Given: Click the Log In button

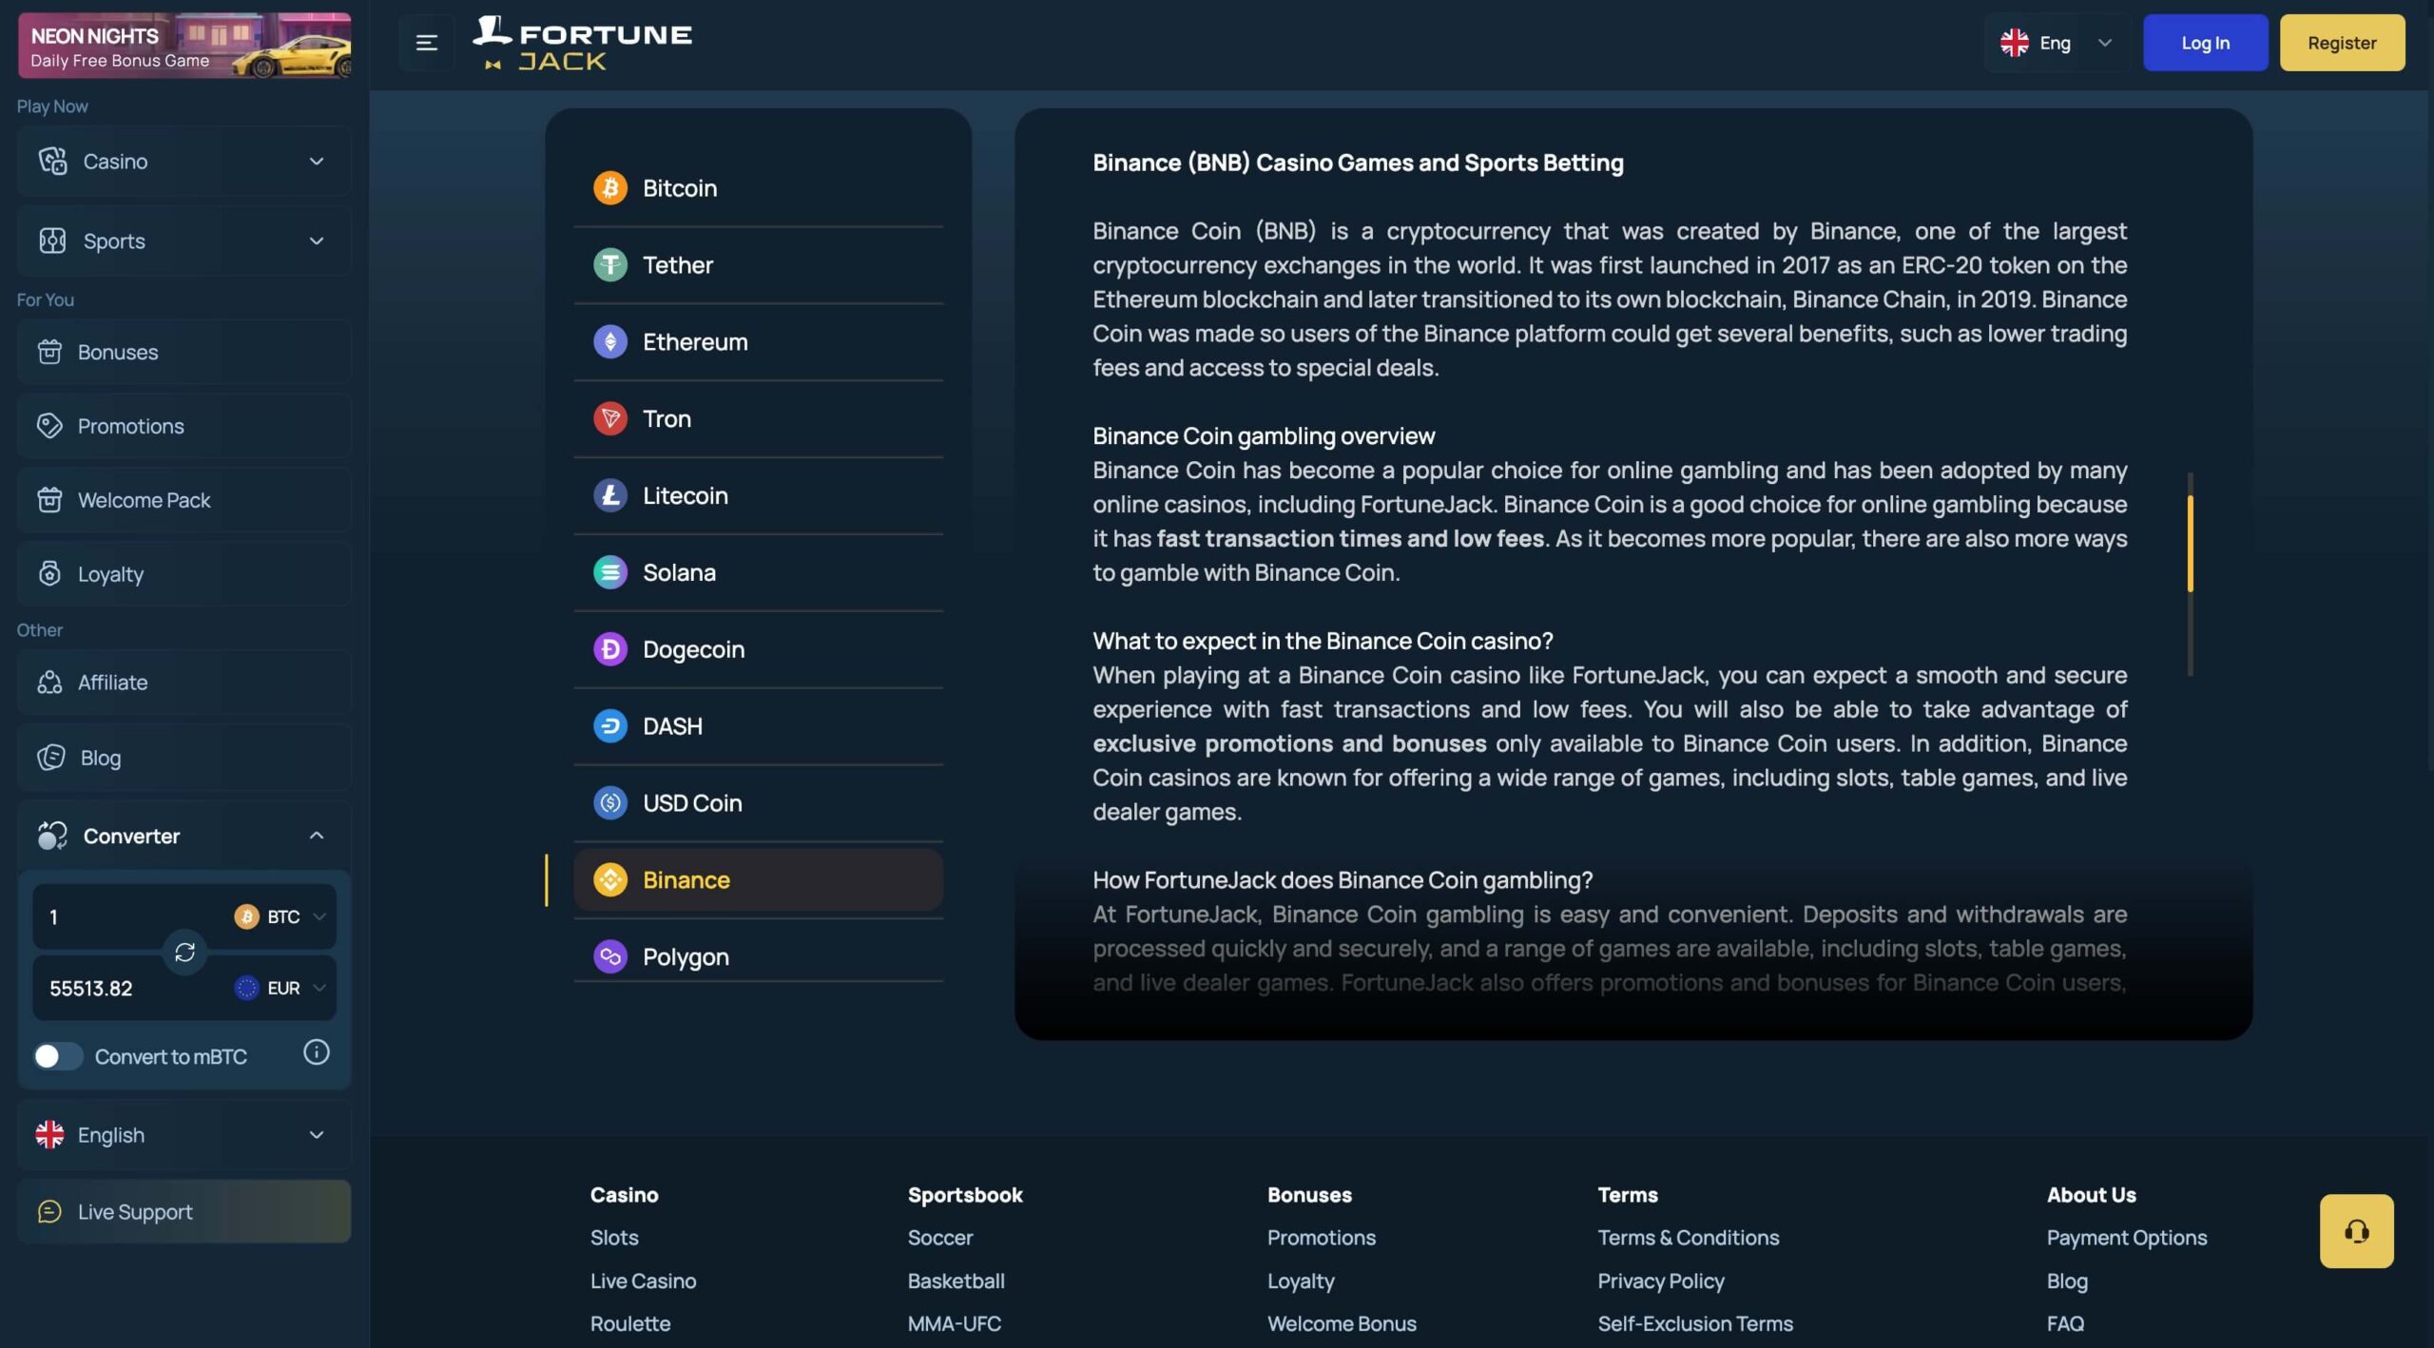Looking at the screenshot, I should click(x=2205, y=43).
